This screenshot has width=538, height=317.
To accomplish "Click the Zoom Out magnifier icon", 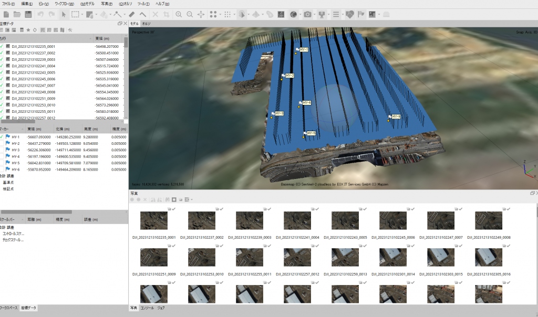I will coord(189,14).
